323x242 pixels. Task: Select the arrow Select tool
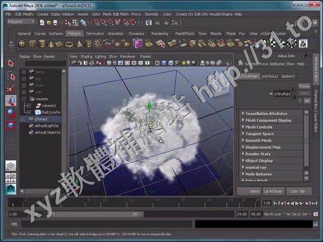click(x=11, y=63)
